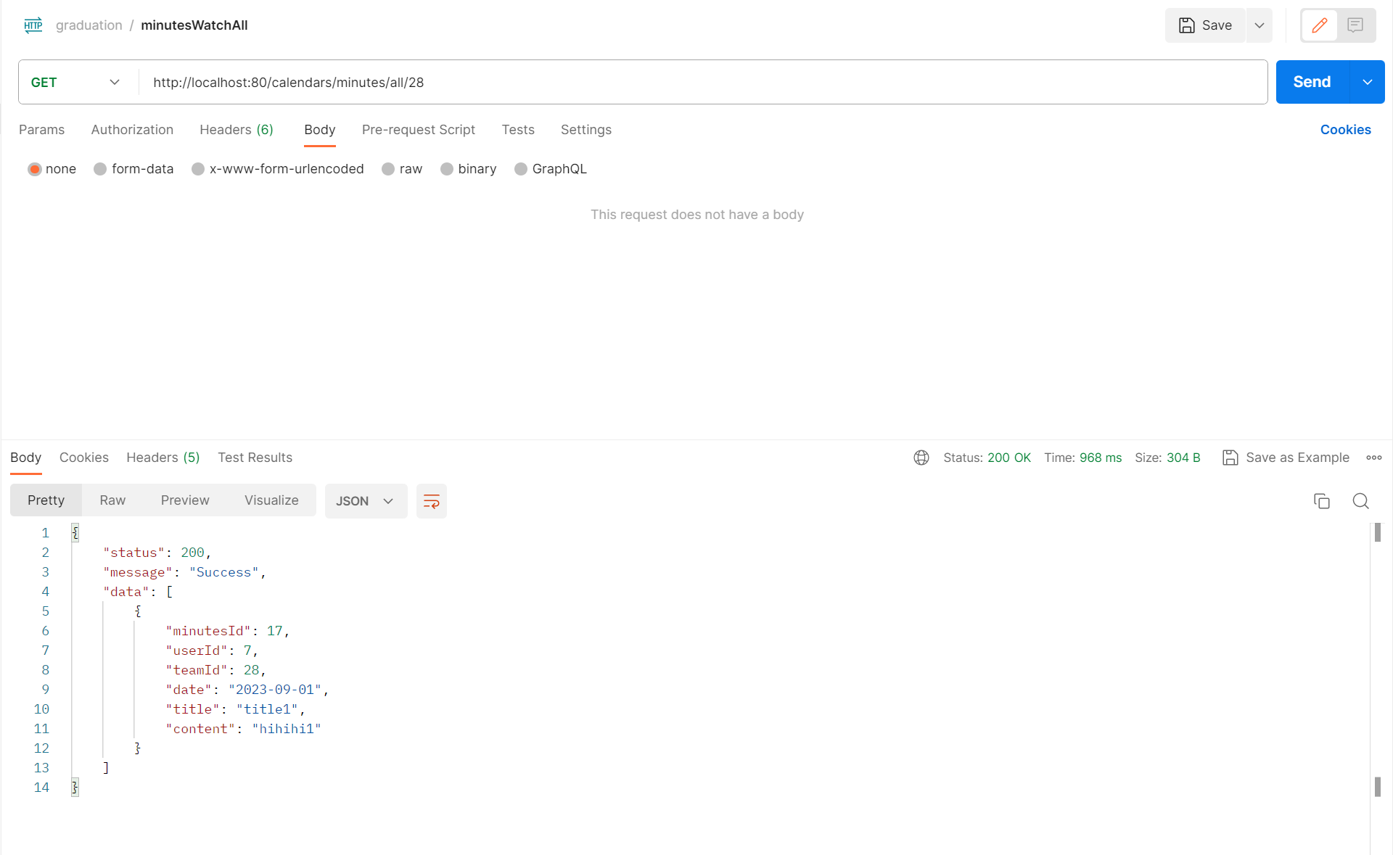Image resolution: width=1393 pixels, height=855 pixels.
Task: Click the Save button
Action: [1205, 25]
